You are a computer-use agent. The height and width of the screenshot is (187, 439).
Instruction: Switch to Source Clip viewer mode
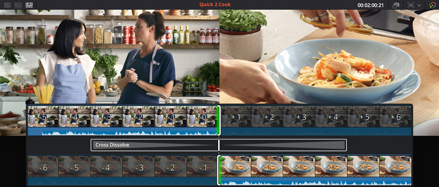point(7,5)
